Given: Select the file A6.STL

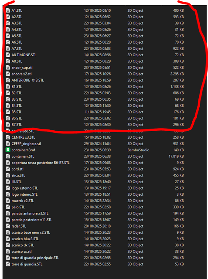Looking at the screenshot, I should (17, 42).
